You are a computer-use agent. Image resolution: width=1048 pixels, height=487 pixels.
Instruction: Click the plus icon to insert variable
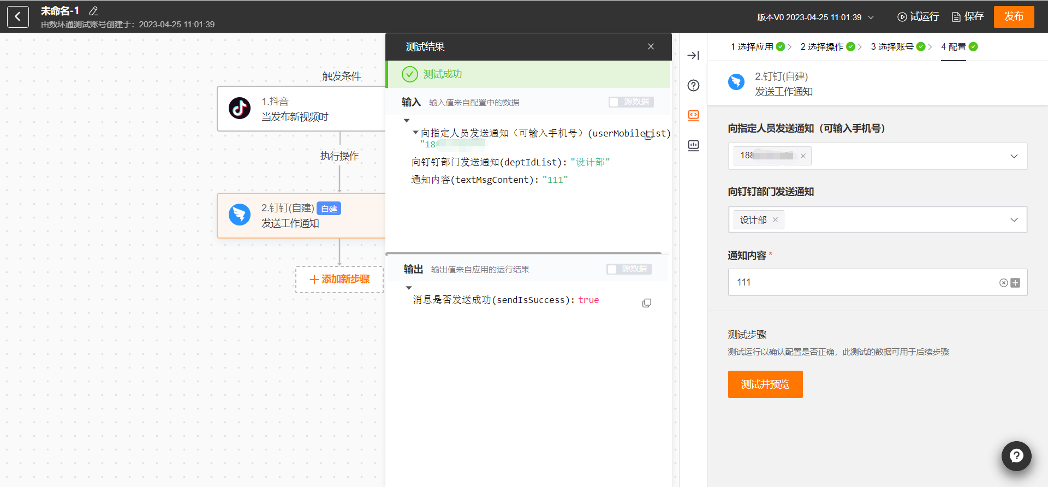[1015, 283]
